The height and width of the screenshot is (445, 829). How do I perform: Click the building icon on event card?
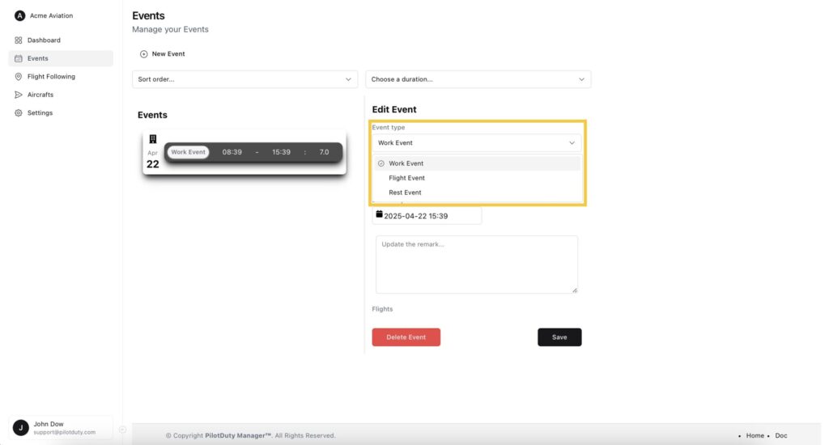point(153,139)
